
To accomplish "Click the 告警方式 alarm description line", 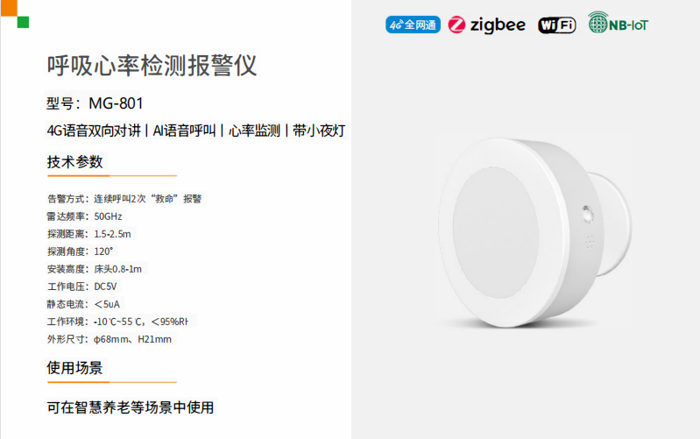I will (x=124, y=199).
